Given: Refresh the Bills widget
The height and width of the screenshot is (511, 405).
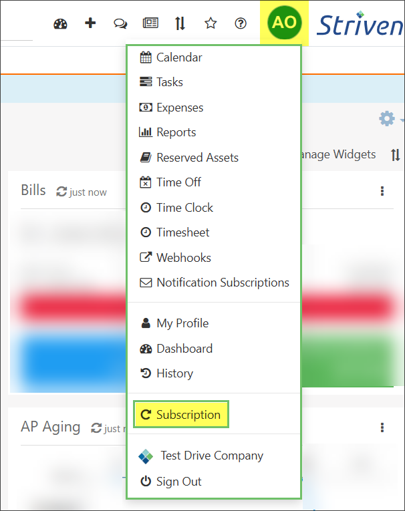Looking at the screenshot, I should [x=61, y=192].
